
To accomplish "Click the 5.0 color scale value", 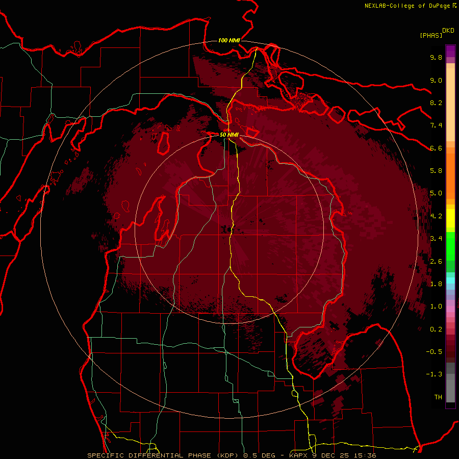I will coord(436,193).
